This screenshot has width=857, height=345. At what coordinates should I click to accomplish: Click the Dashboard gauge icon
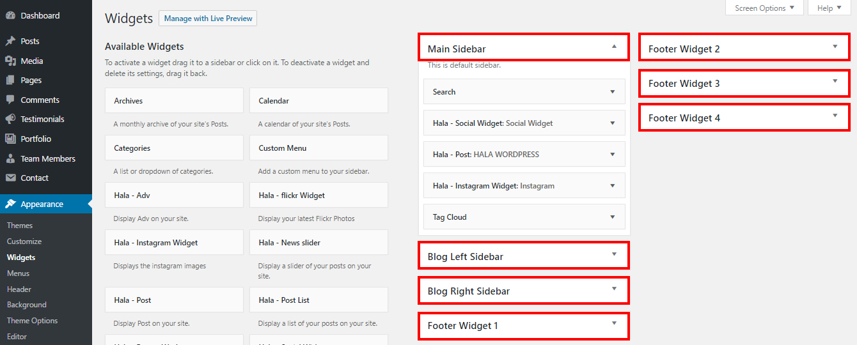point(10,15)
